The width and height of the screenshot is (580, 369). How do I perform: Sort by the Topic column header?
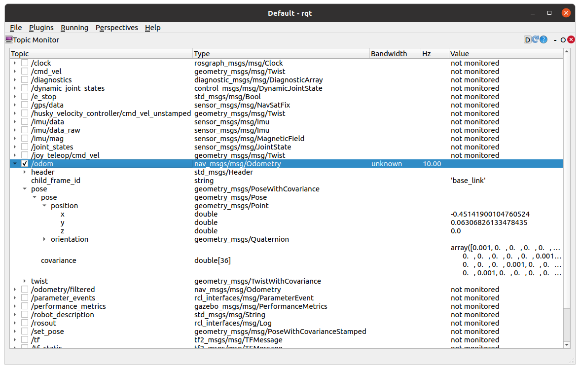[101, 54]
